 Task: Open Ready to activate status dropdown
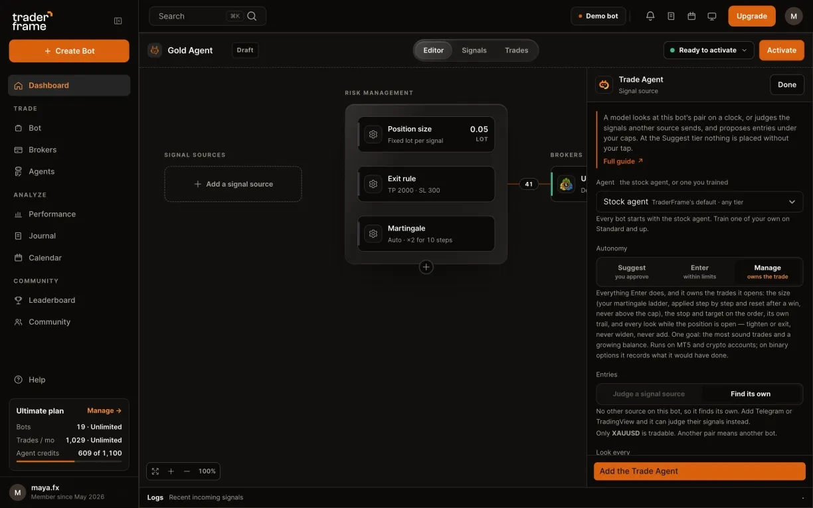[709, 50]
